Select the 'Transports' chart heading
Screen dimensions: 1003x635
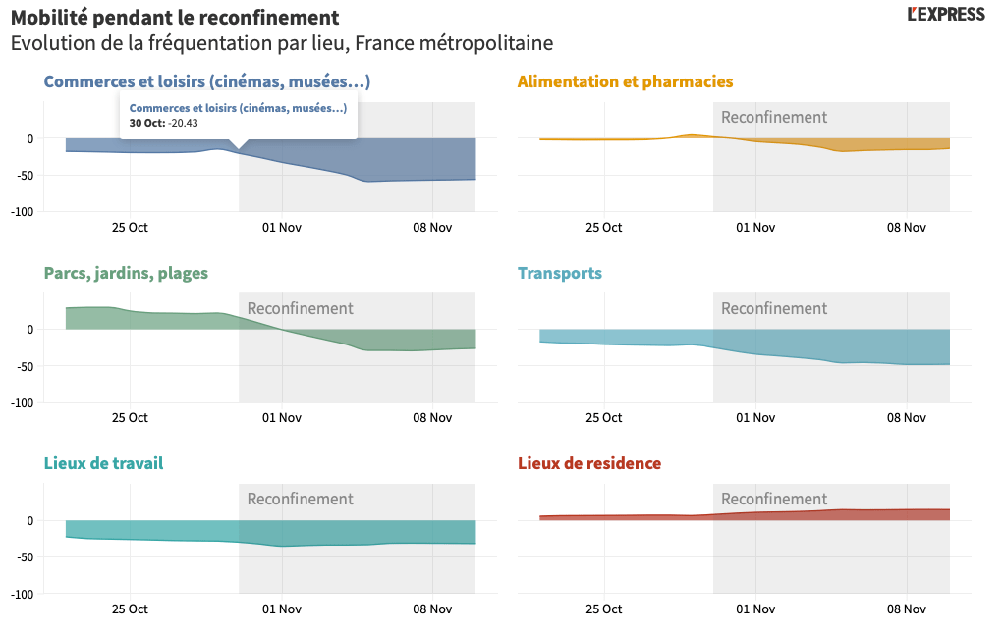[560, 273]
